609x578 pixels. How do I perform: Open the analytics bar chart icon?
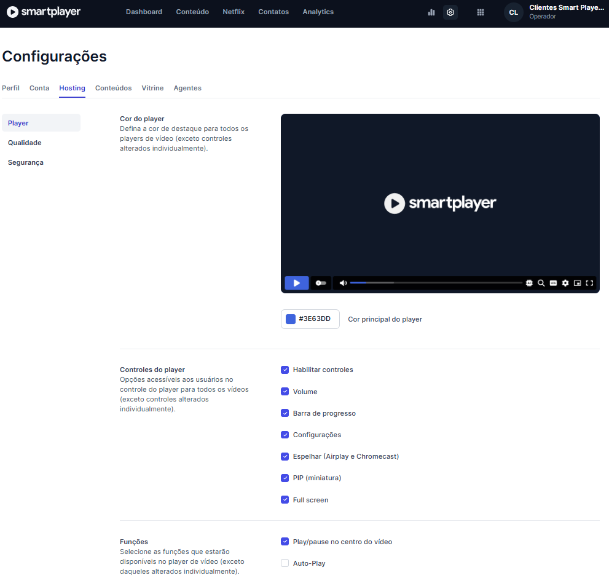point(431,12)
